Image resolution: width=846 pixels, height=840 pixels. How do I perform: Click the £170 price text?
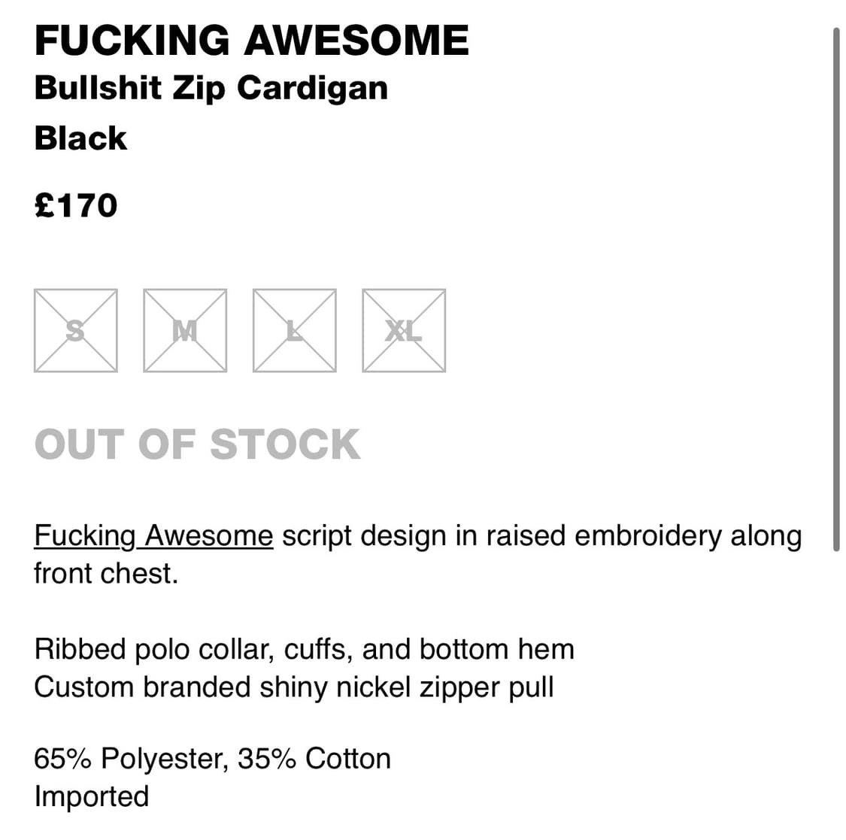[77, 205]
